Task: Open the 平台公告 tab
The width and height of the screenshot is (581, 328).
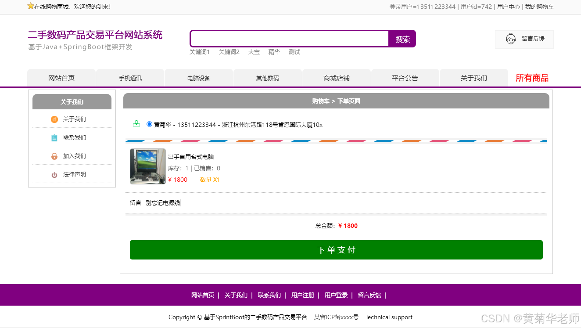Action: [405, 77]
